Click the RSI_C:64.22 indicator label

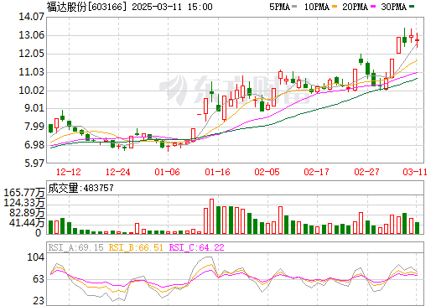(x=197, y=247)
